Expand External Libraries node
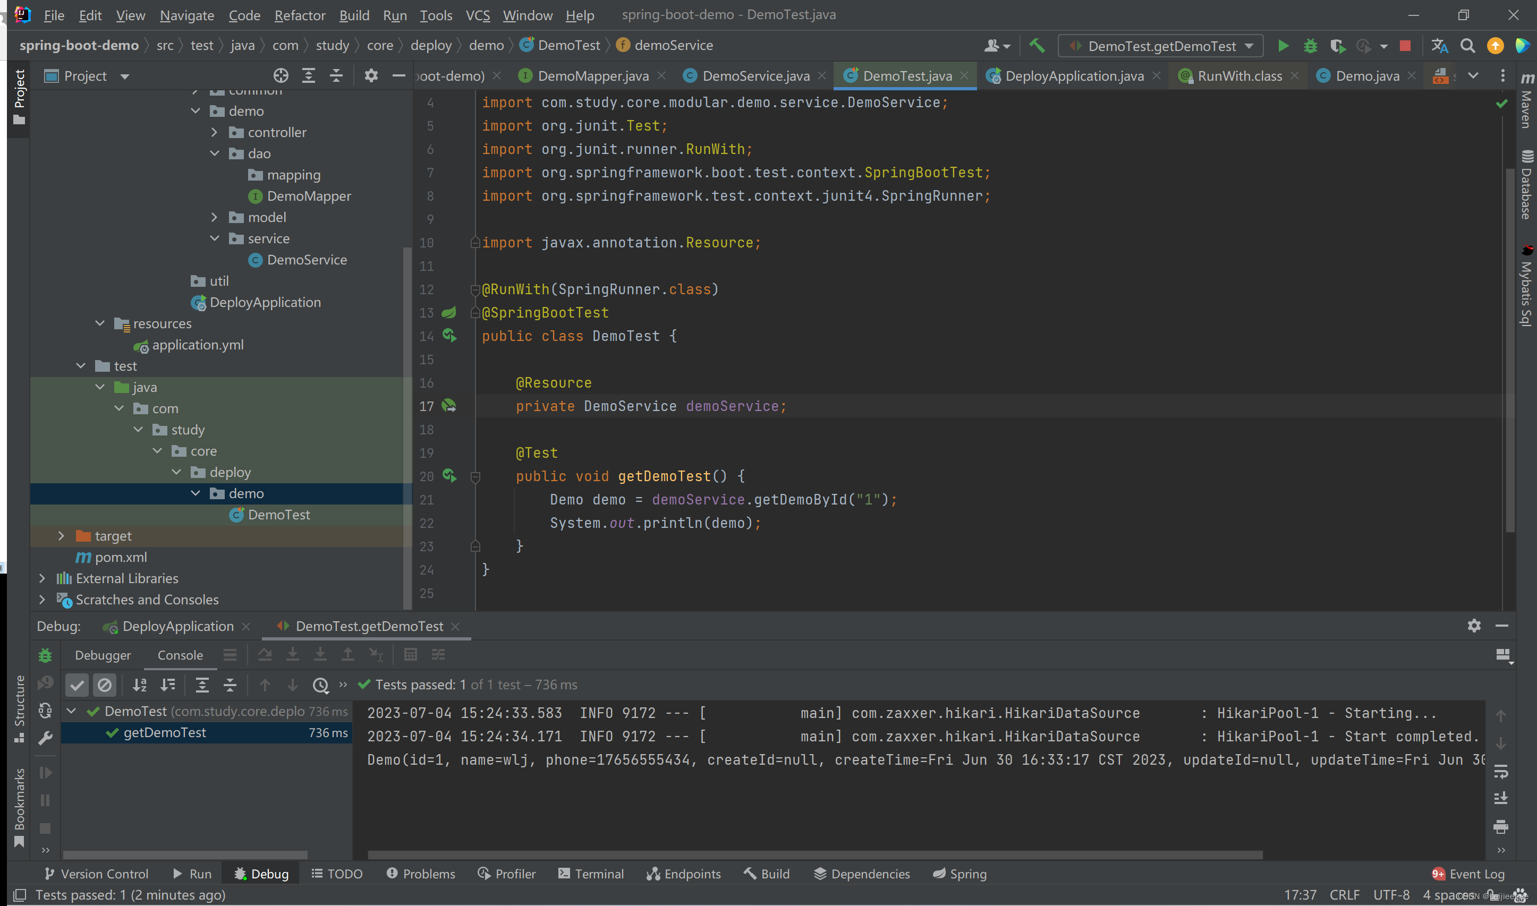Viewport: 1537px width, 906px height. point(42,578)
